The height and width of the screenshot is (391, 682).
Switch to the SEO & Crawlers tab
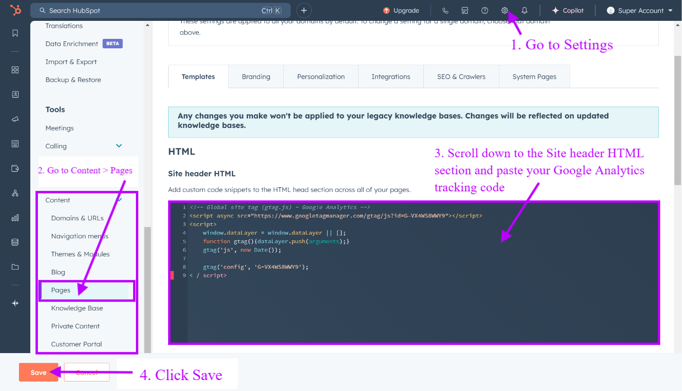(x=461, y=77)
